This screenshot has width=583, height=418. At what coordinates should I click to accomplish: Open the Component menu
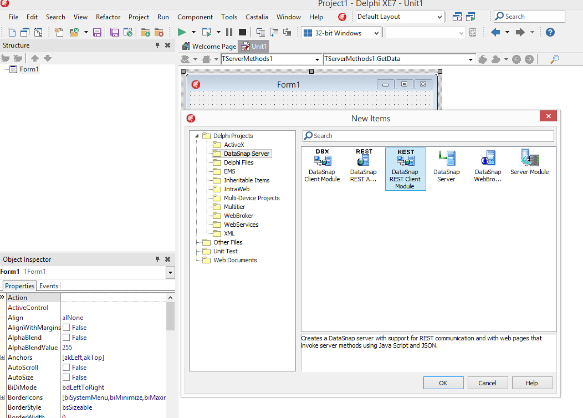pos(195,17)
